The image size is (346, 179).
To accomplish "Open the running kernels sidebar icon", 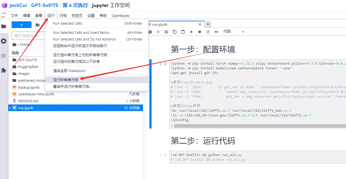I will [4, 41].
